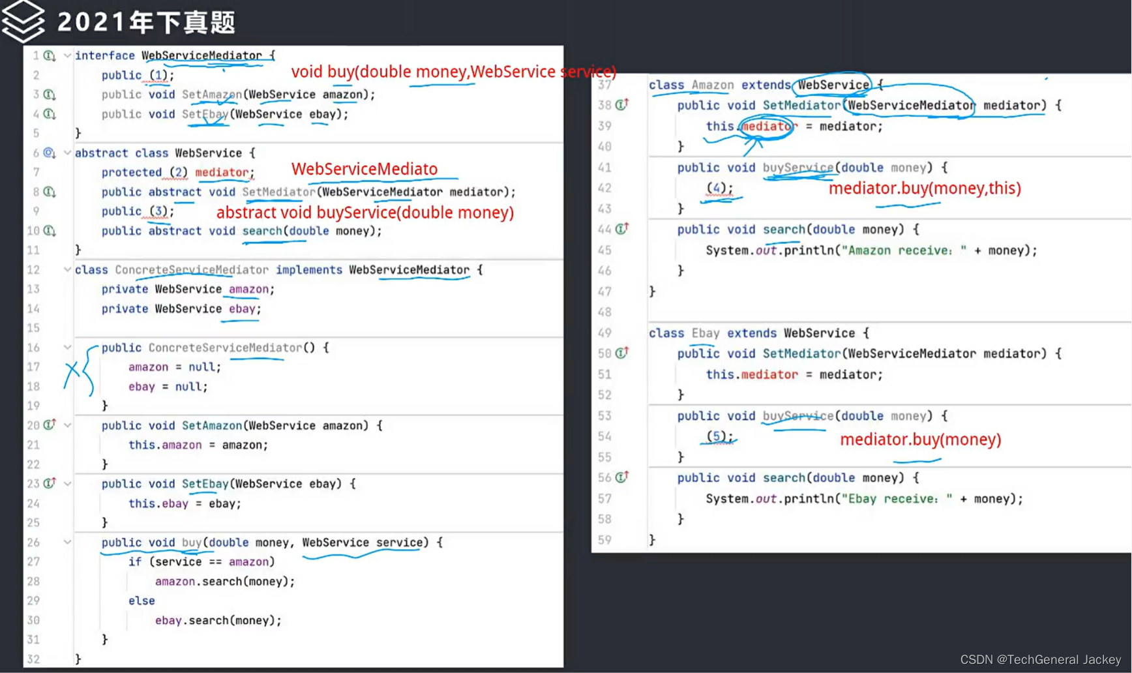Screen dimensions: 1132x673
Task: Click 'this.mediator = mediator;' on line 51
Action: click(x=794, y=374)
